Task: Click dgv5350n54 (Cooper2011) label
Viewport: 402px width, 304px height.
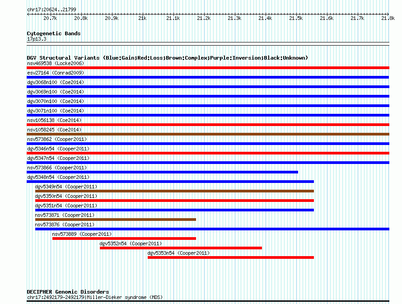Action: [x=66, y=196]
